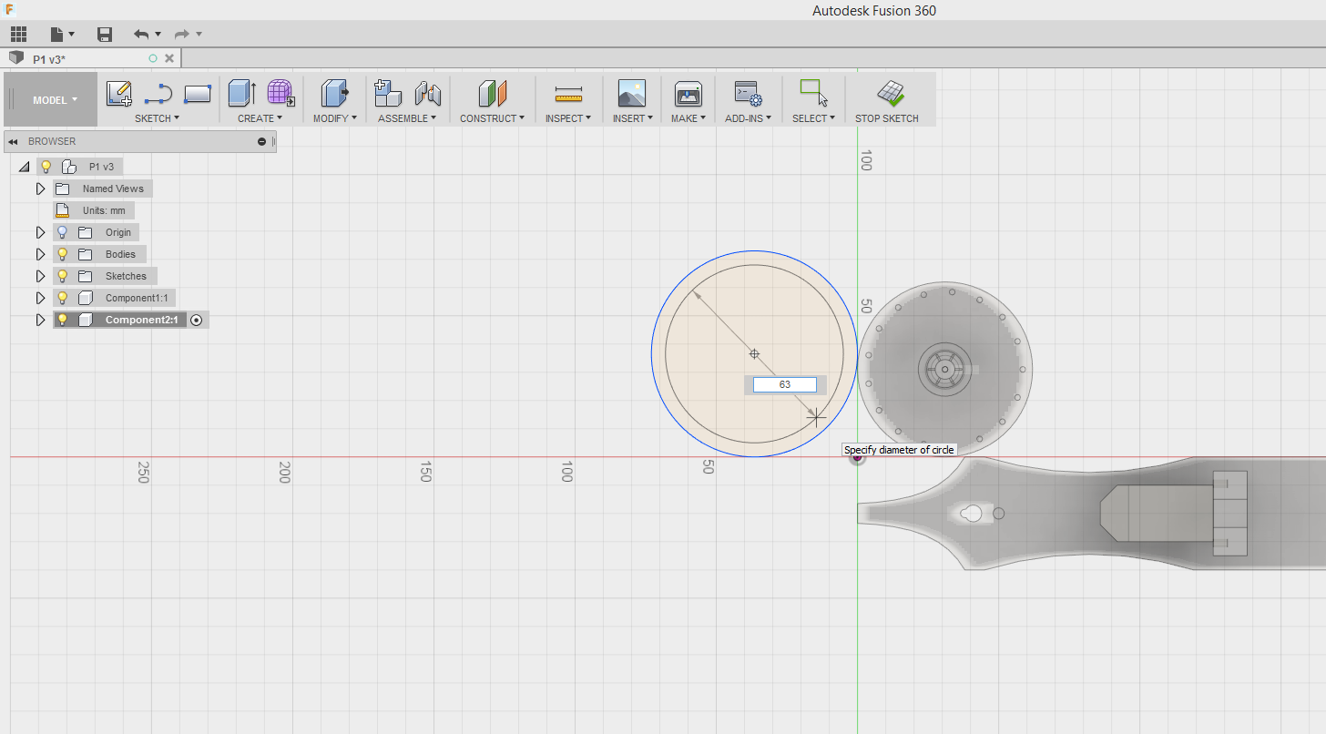
Task: Open the INSPECT menu
Action: [568, 118]
